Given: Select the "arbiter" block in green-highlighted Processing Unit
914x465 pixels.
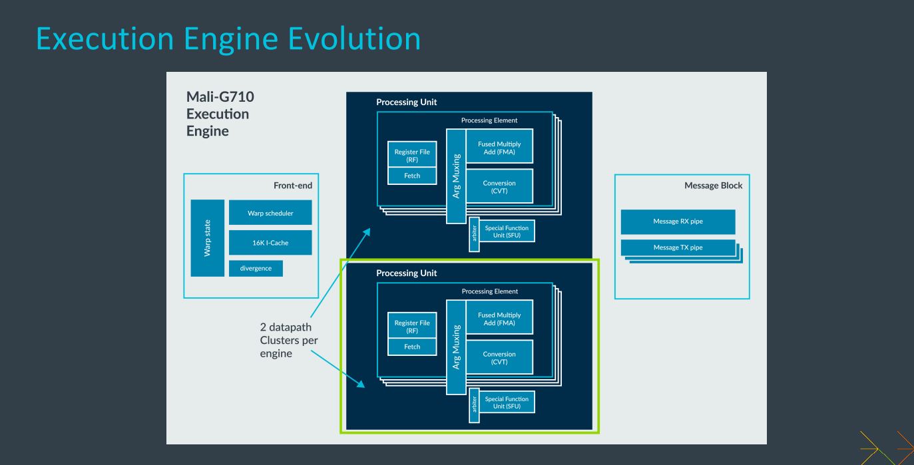Looking at the screenshot, I should tap(474, 405).
